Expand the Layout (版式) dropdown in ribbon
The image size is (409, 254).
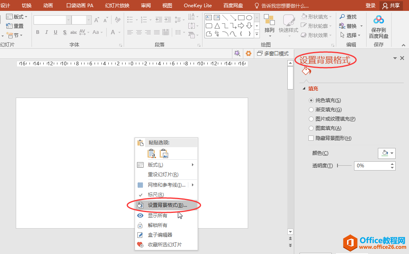click(x=17, y=17)
